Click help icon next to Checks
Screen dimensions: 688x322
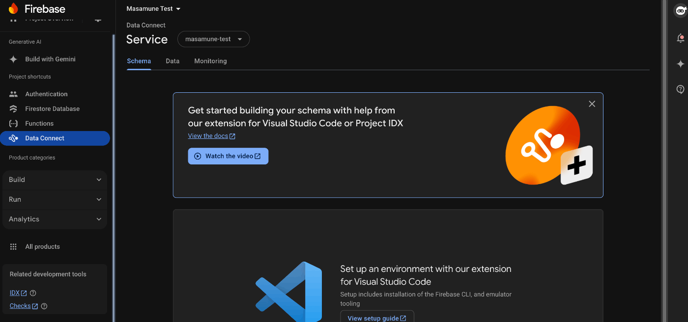tap(44, 306)
